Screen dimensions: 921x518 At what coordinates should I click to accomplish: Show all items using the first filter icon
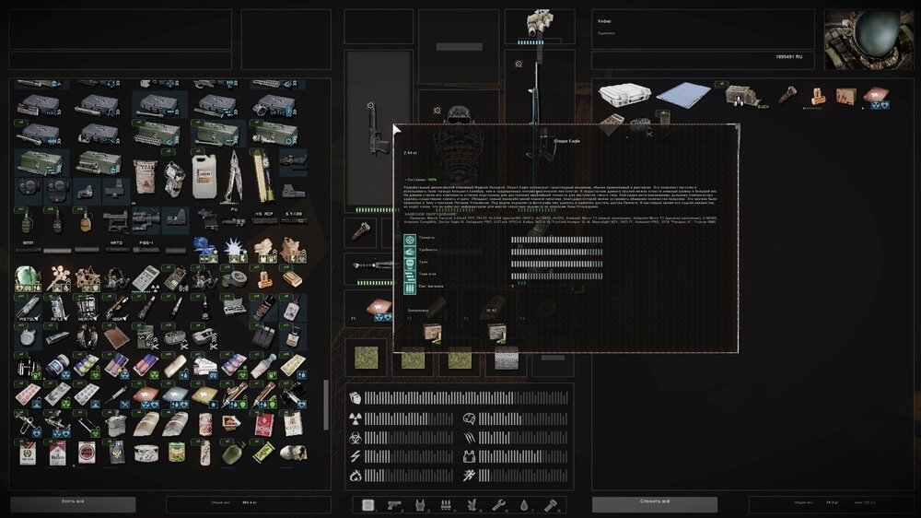pos(368,505)
